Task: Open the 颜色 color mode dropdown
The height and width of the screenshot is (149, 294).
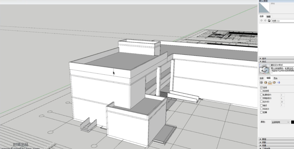Action: [281, 122]
